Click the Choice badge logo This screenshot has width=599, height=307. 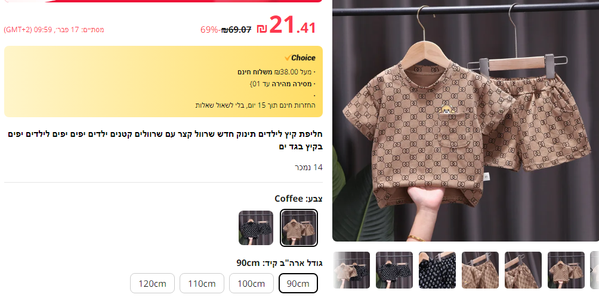point(300,58)
